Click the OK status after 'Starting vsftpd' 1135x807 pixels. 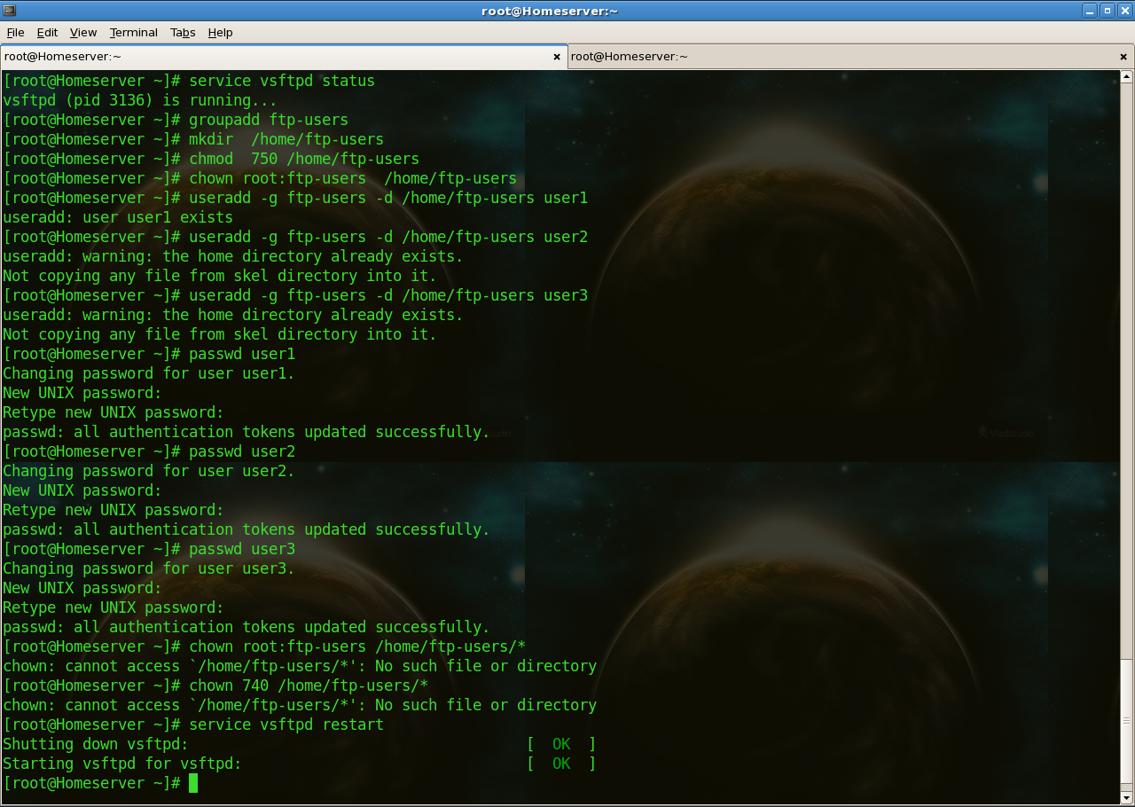pos(561,764)
